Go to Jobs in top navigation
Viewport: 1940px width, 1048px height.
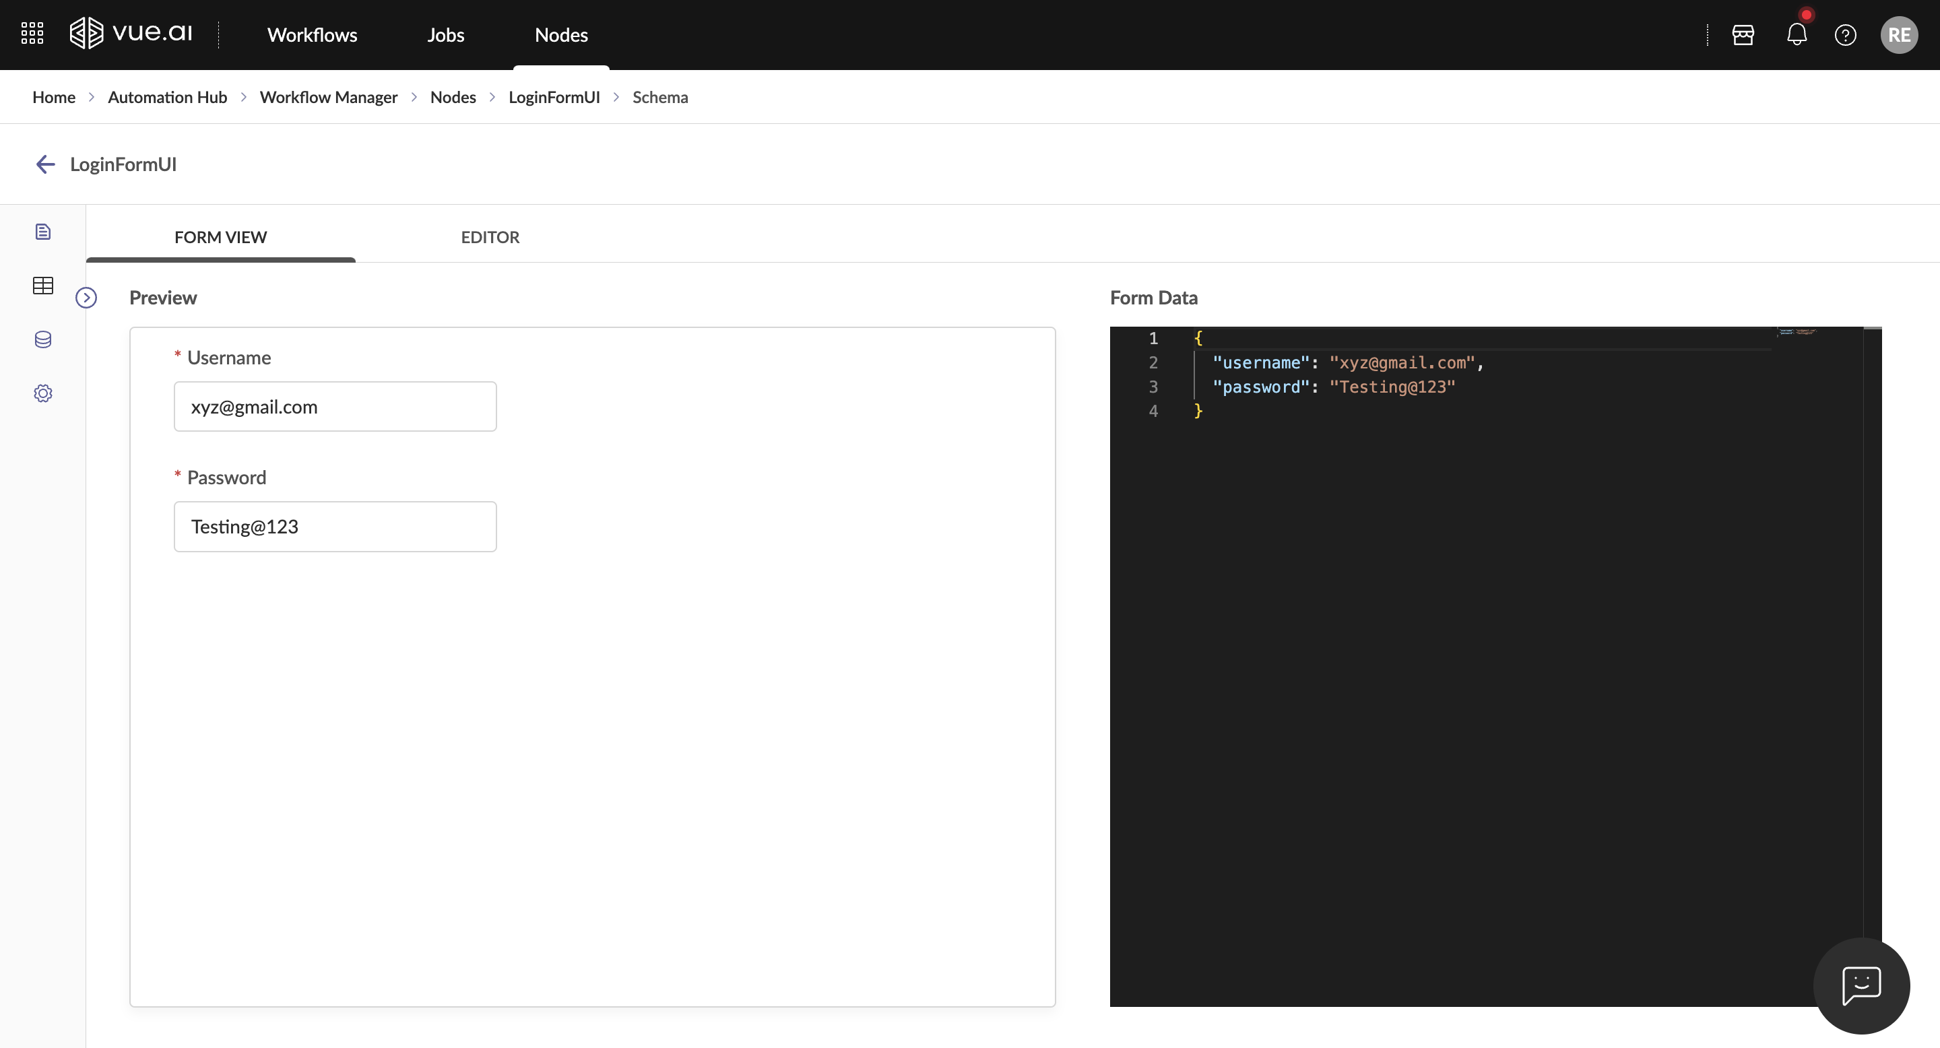point(445,34)
